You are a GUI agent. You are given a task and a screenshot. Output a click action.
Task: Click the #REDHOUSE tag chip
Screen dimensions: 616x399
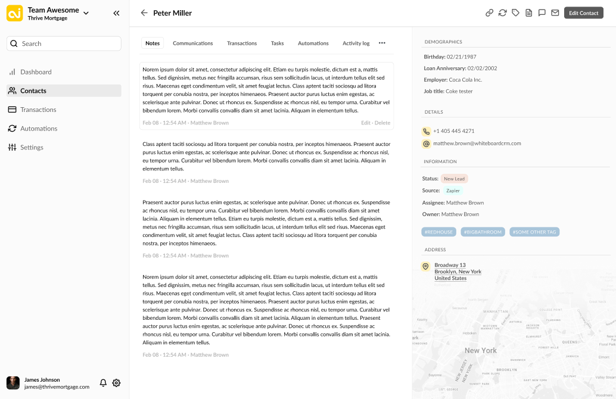coord(438,232)
